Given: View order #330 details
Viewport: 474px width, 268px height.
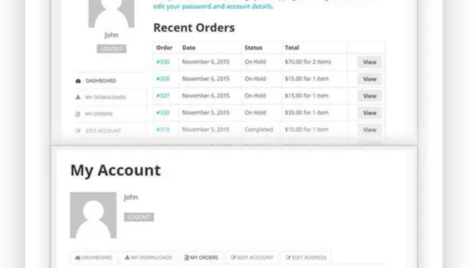Looking at the screenshot, I should [370, 62].
